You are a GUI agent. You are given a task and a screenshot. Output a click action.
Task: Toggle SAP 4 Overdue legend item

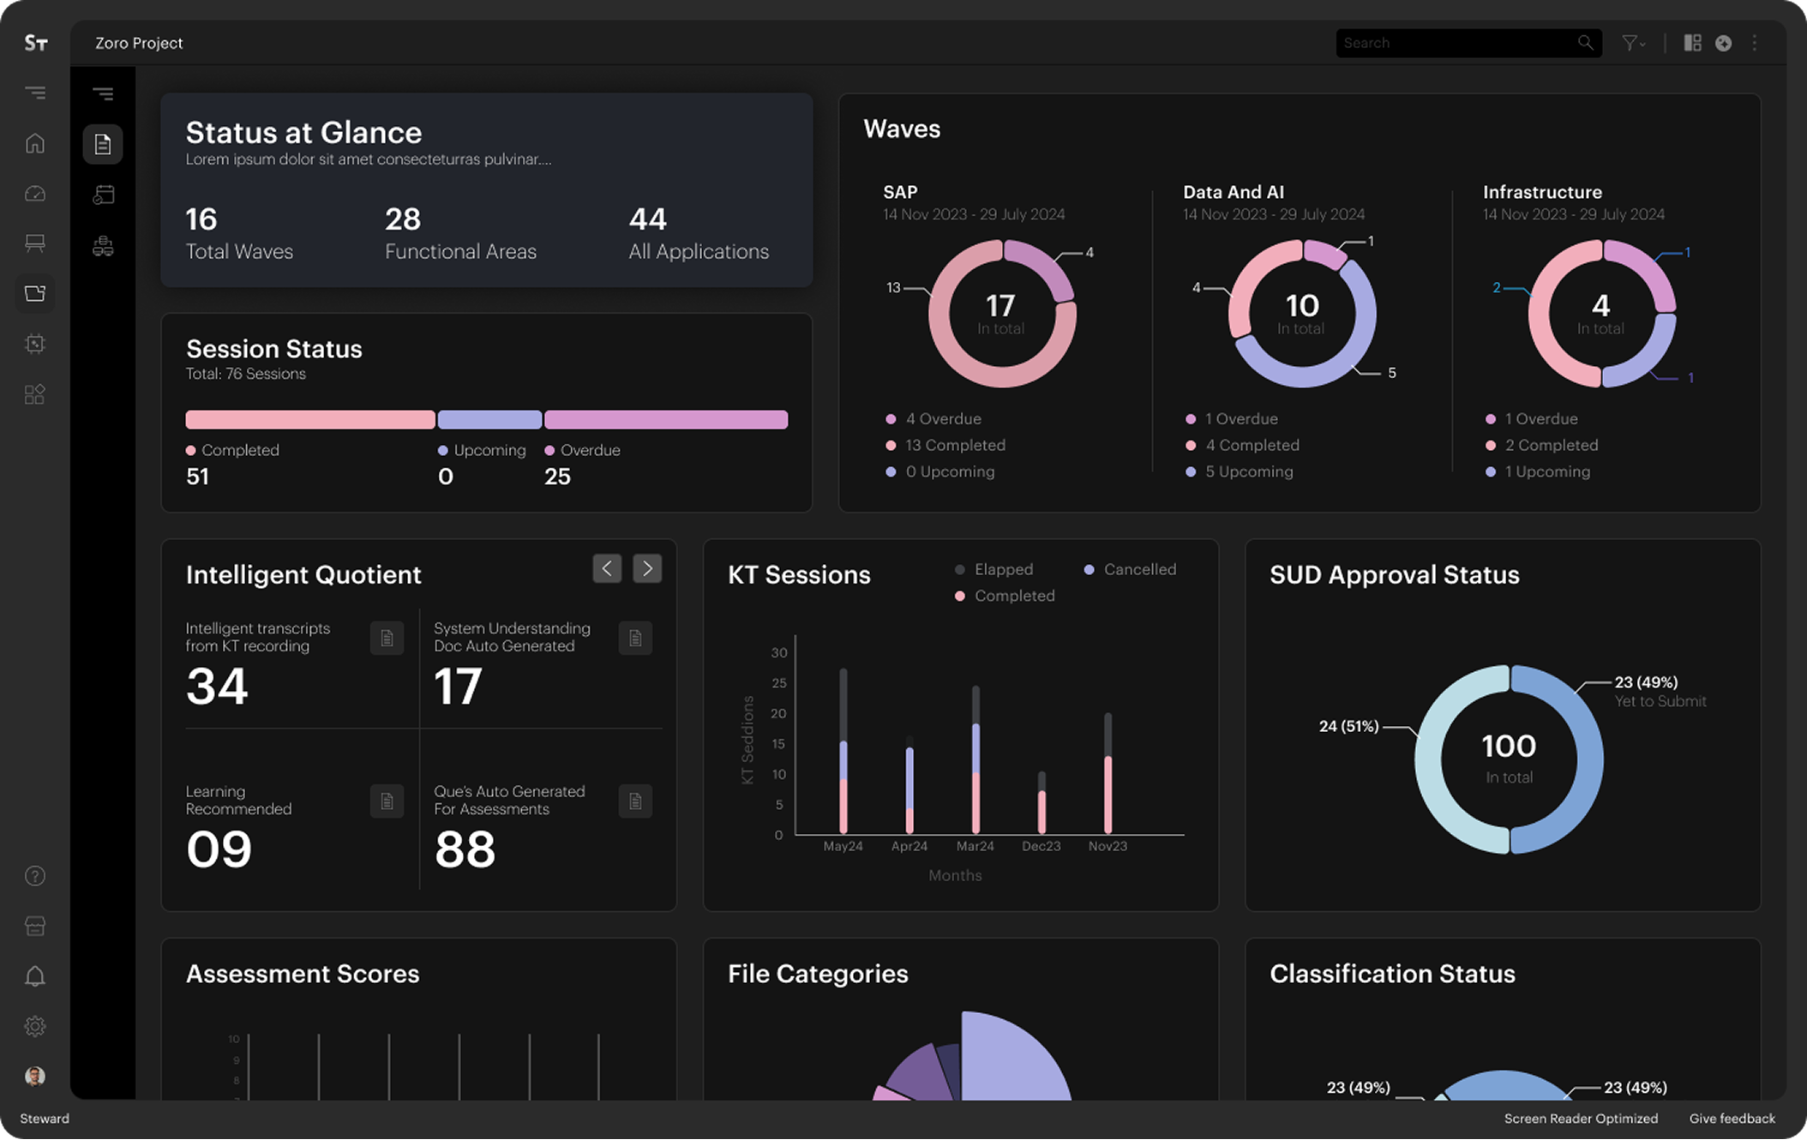coord(934,419)
